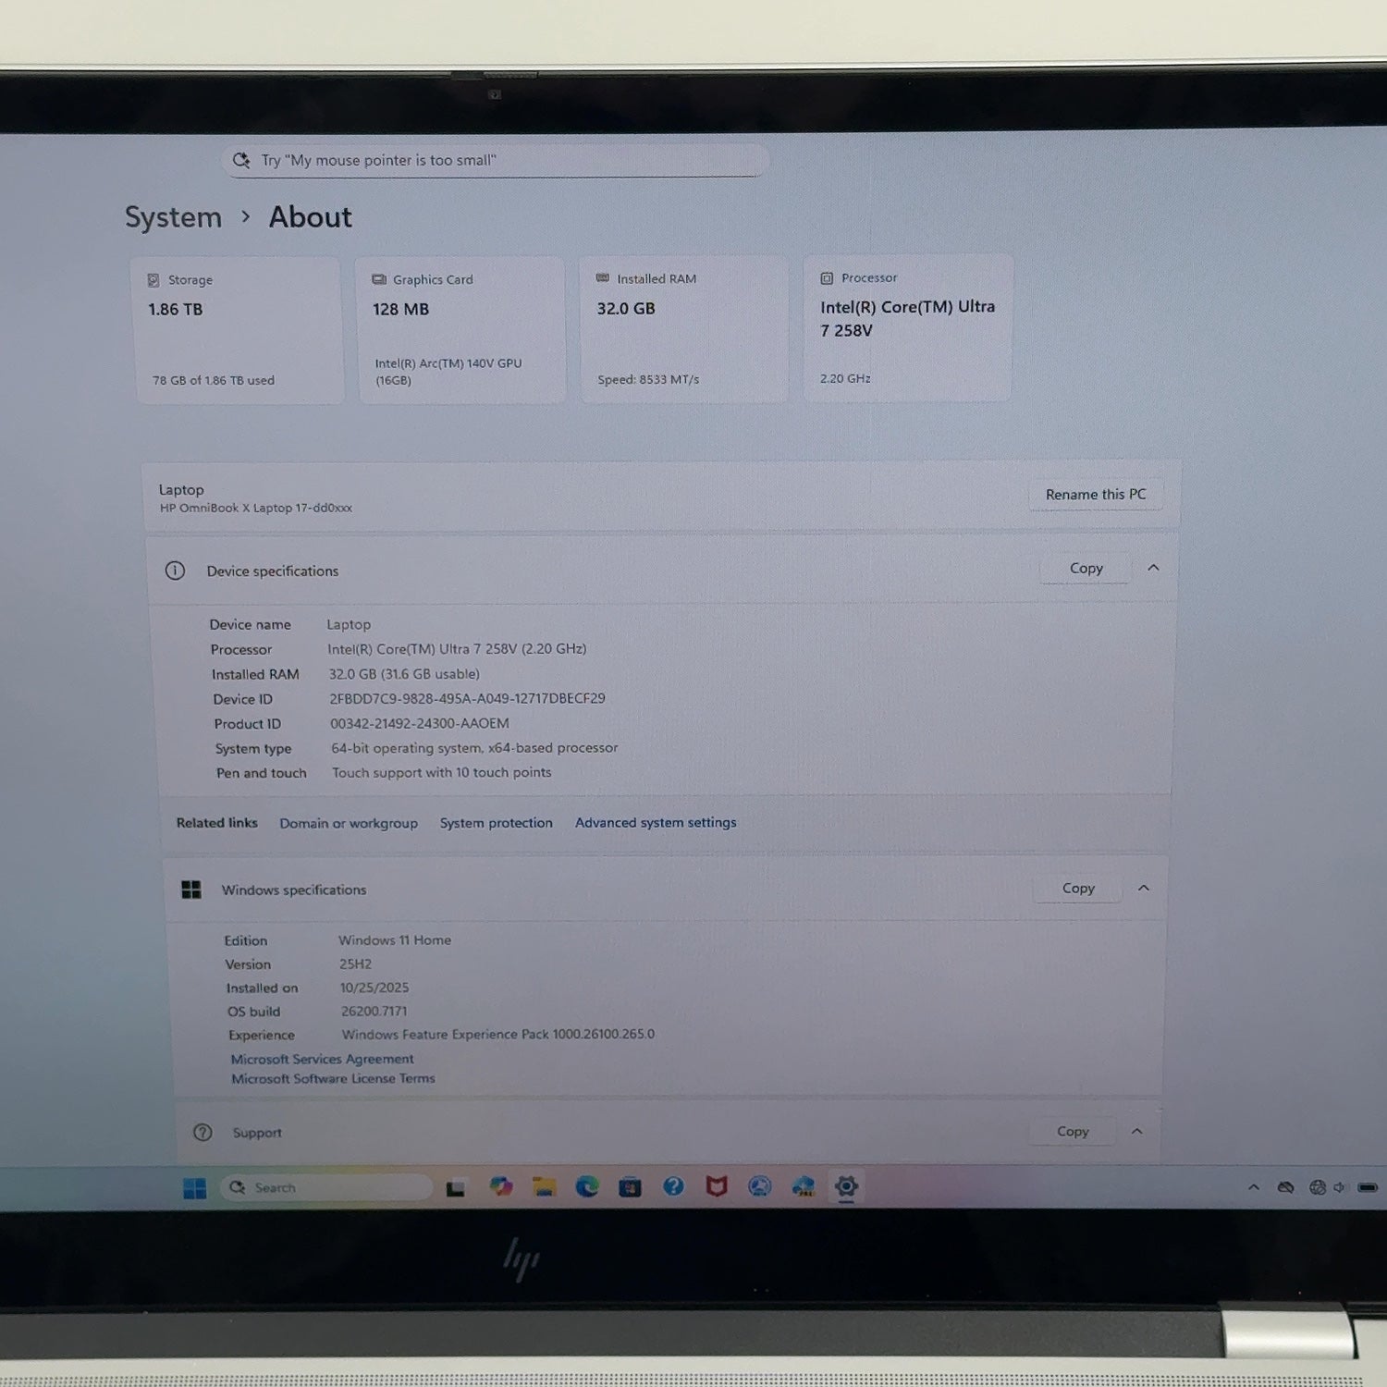Open the System protection link
Image resolution: width=1387 pixels, height=1387 pixels.
point(497,823)
